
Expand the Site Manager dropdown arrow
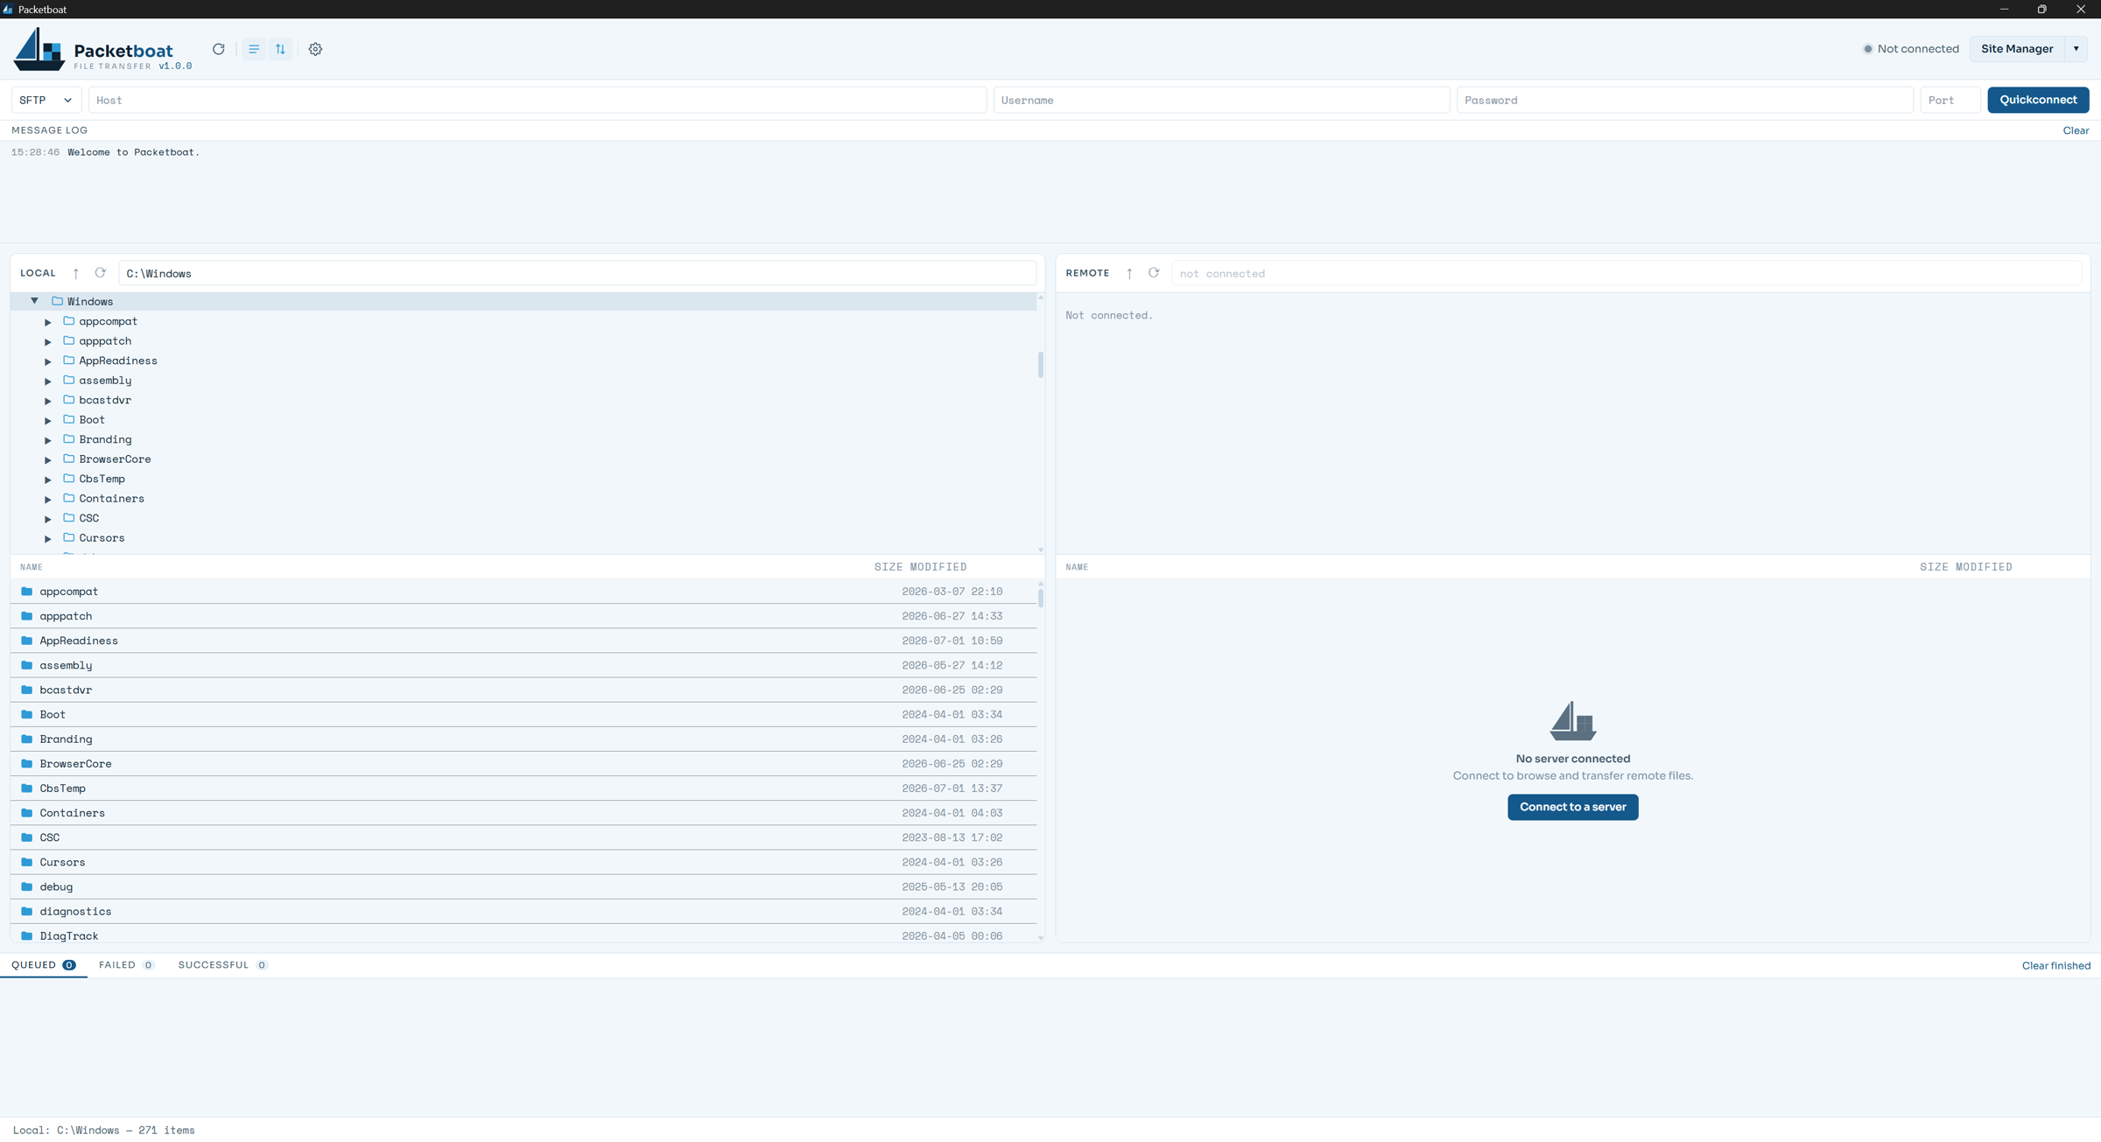2076,49
